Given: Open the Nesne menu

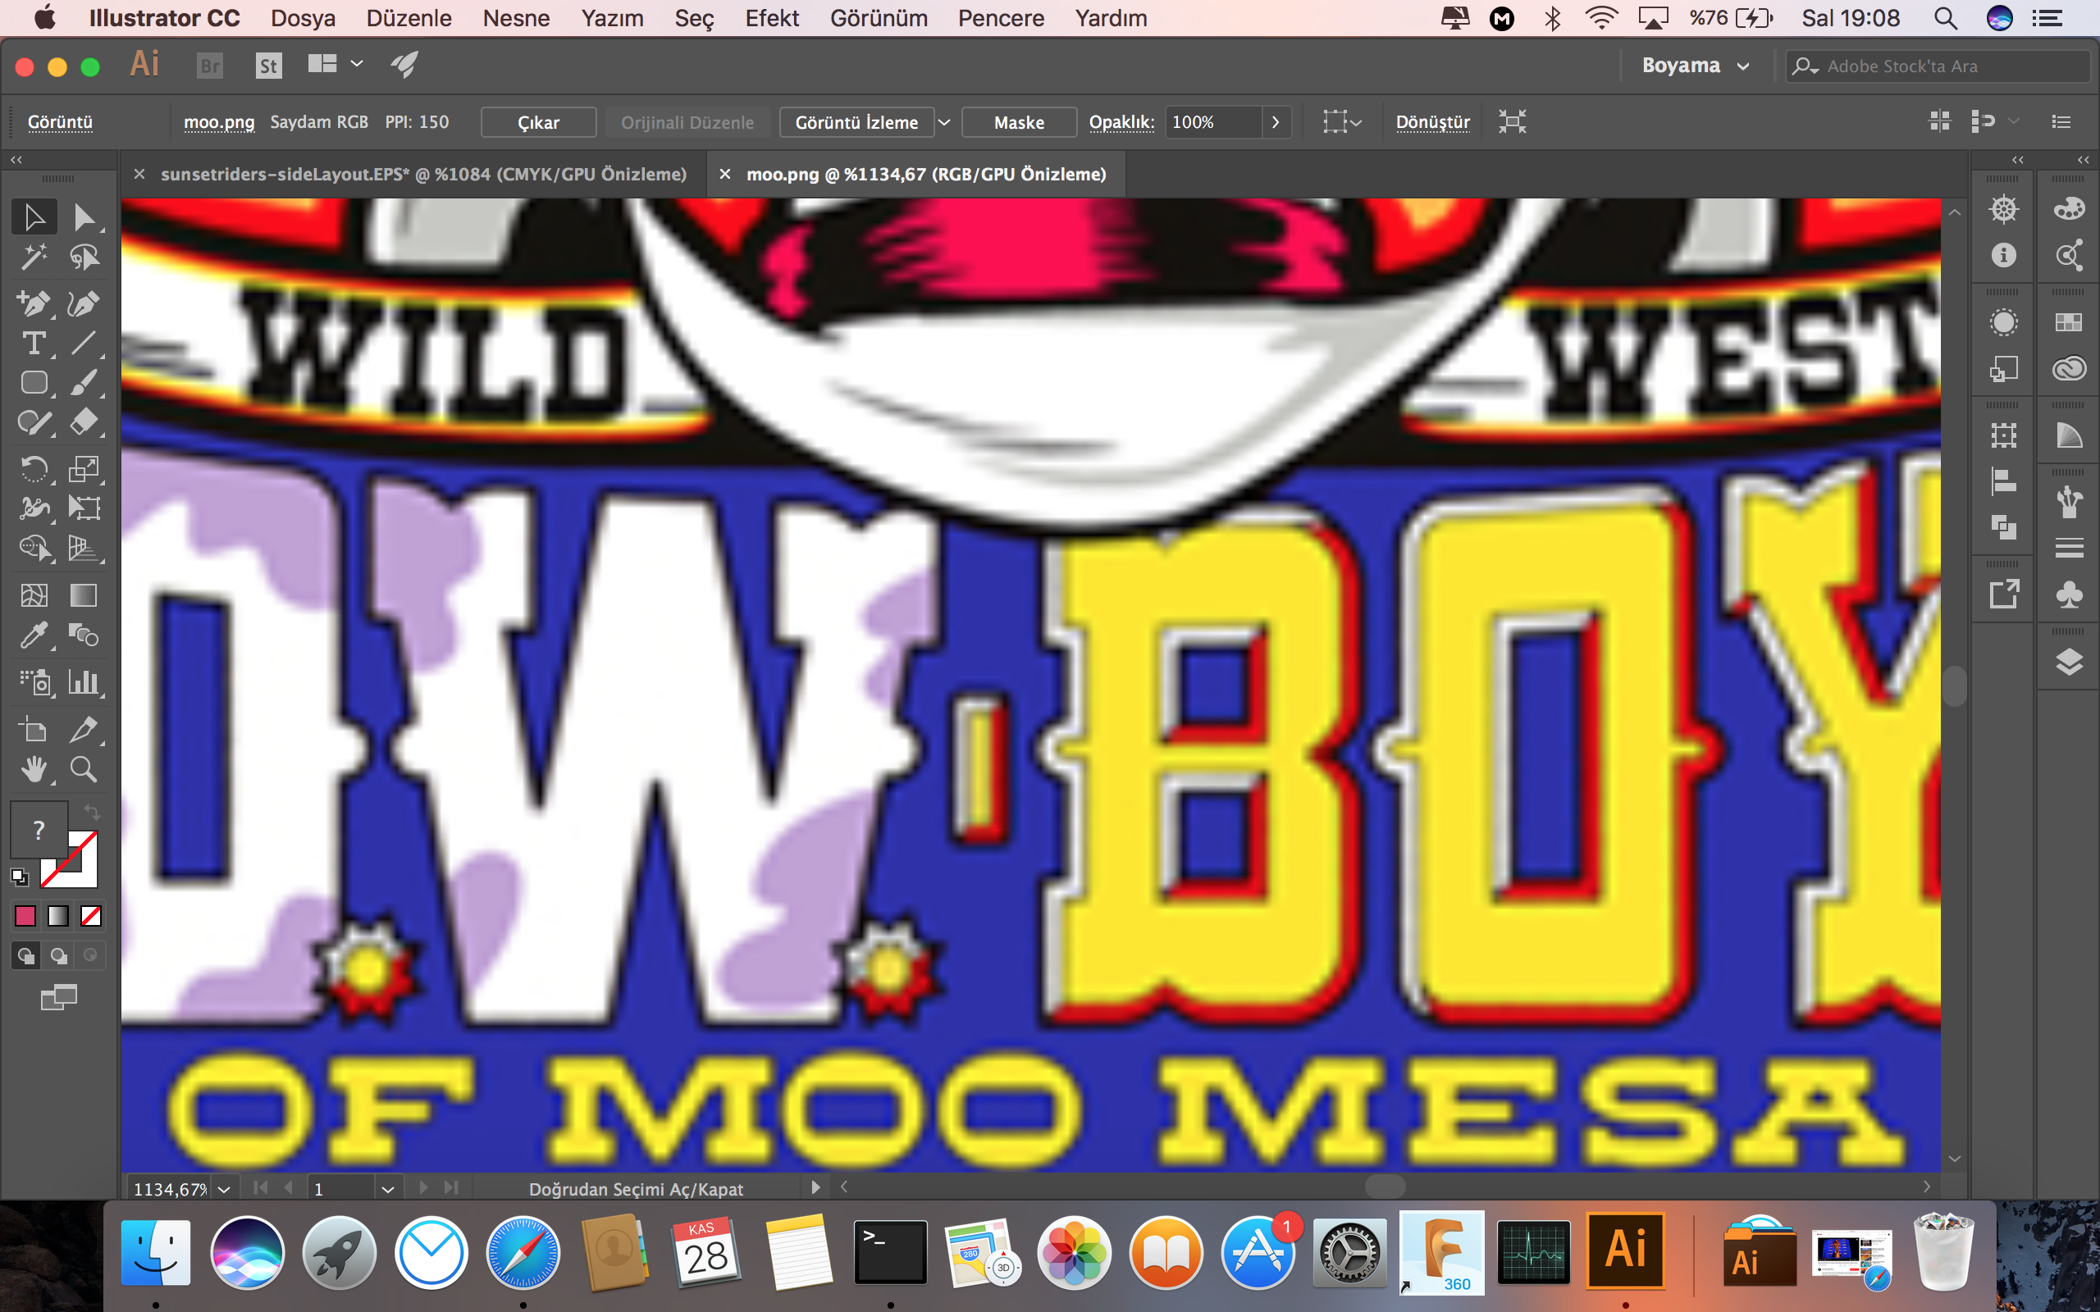Looking at the screenshot, I should (516, 18).
